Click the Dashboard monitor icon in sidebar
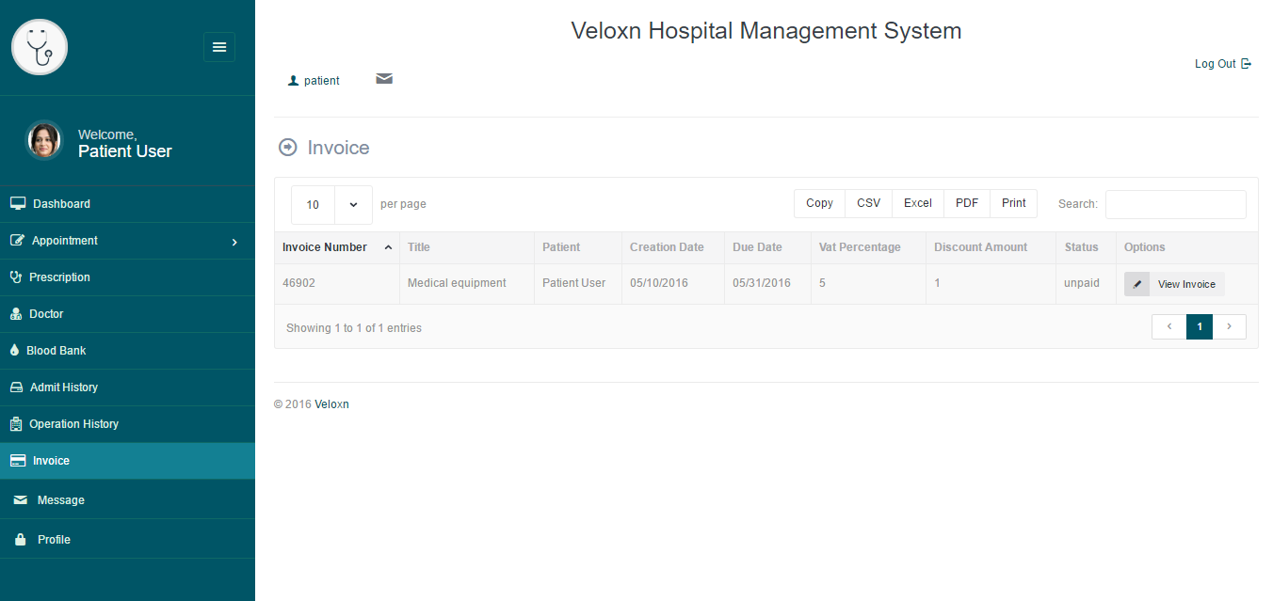Image resolution: width=1273 pixels, height=601 pixels. pos(17,204)
